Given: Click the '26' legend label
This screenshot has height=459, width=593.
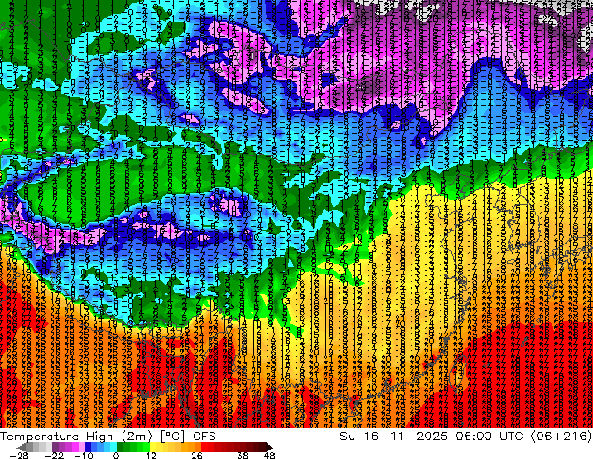Looking at the screenshot, I should click(x=196, y=455).
